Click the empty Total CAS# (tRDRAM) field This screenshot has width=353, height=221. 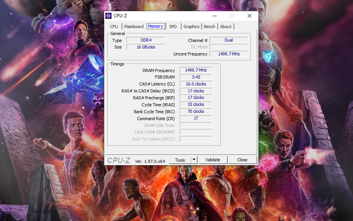pos(196,132)
